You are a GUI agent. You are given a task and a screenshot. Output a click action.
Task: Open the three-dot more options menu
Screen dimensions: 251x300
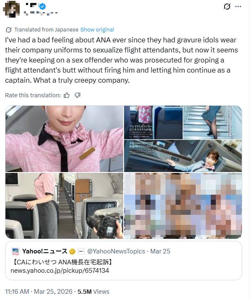coord(238,7)
